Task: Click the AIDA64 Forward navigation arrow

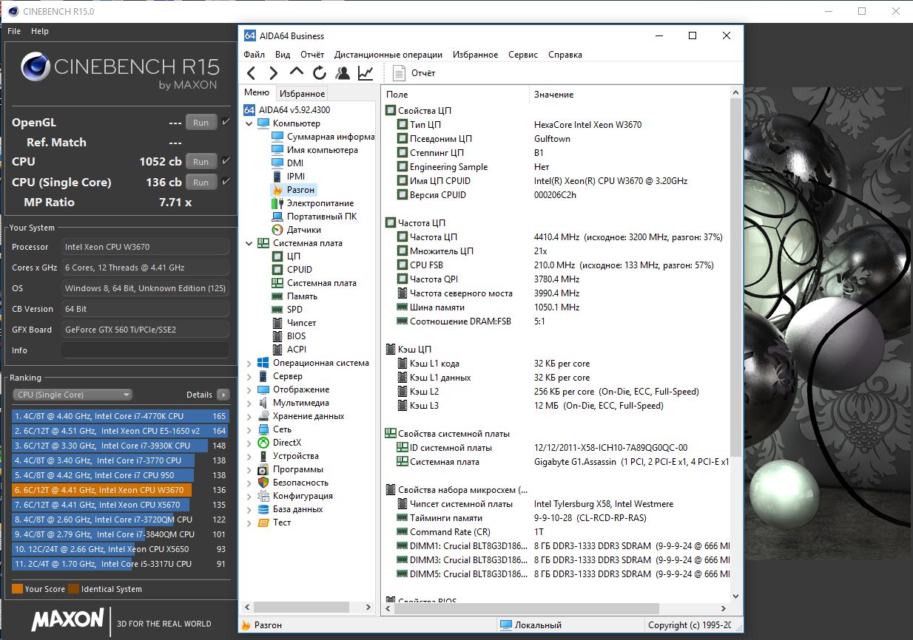Action: tap(274, 73)
